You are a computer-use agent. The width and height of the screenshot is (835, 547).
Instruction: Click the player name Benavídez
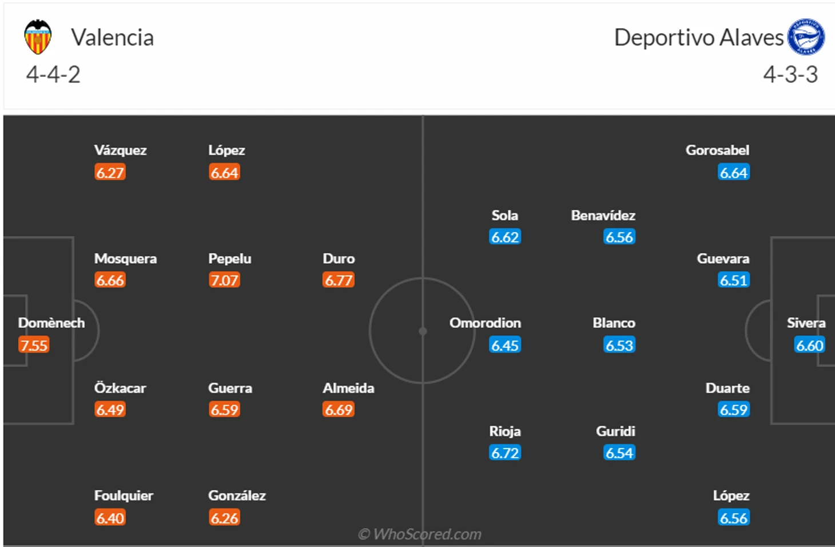coord(603,215)
